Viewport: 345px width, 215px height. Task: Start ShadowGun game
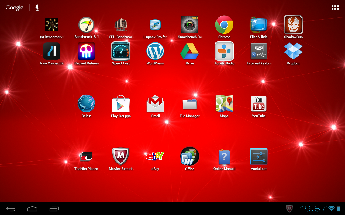coord(293,25)
